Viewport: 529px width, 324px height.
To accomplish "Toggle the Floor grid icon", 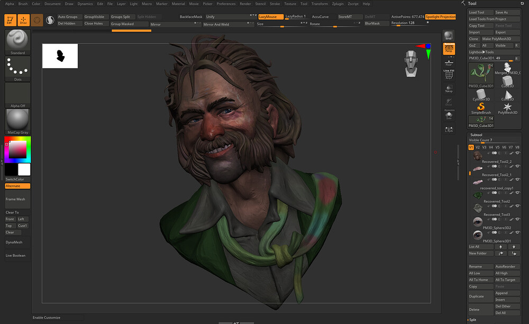I will tap(449, 63).
